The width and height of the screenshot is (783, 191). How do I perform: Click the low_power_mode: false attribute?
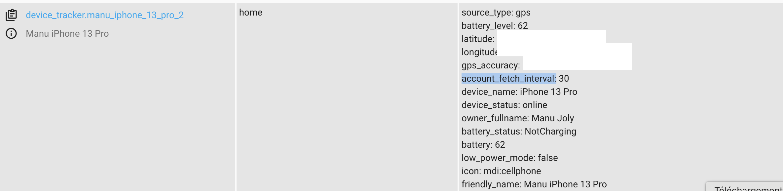(x=509, y=158)
